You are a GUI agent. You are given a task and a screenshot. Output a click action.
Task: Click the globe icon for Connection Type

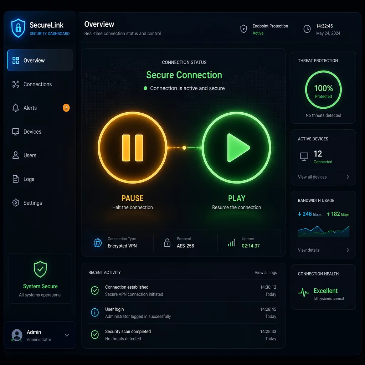point(98,242)
